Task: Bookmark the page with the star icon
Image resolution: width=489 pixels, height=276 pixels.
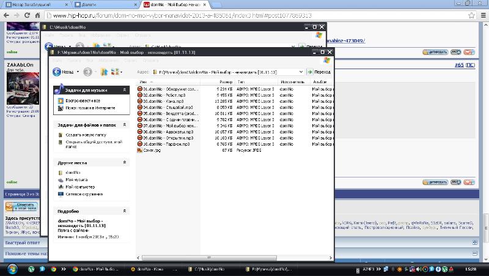Action: [471, 15]
